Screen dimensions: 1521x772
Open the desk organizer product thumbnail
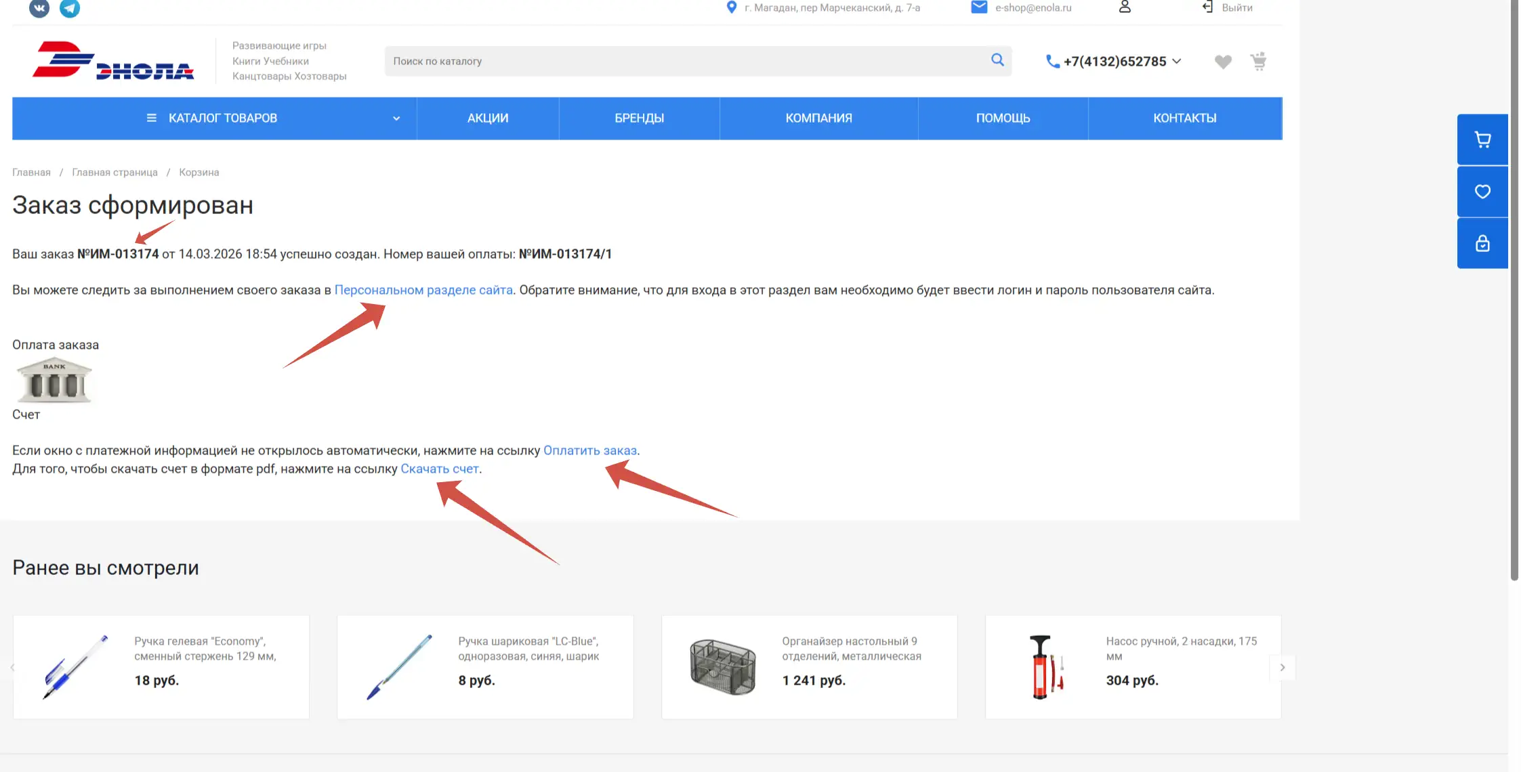point(722,667)
